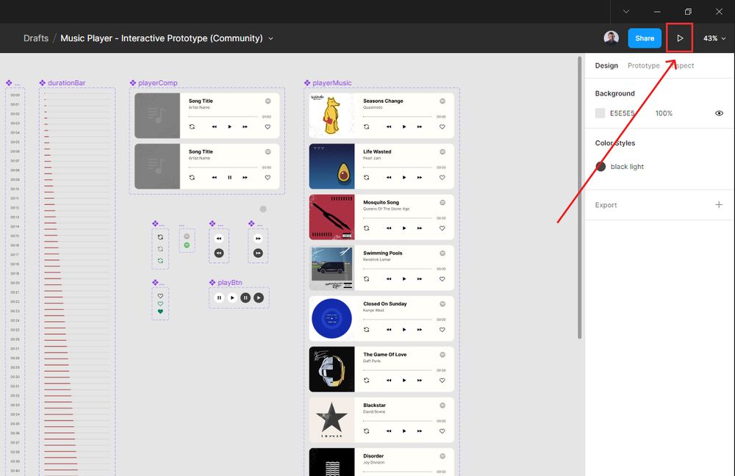Click the plus icon next to Export
The image size is (735, 476).
(x=719, y=205)
